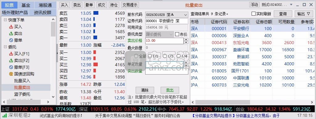This screenshot has height=119, width=316.
Task: Select the 全部 quantity radio button
Action: click(x=136, y=56)
